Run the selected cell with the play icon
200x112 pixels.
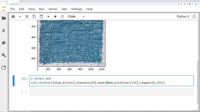click(x=48, y=16)
